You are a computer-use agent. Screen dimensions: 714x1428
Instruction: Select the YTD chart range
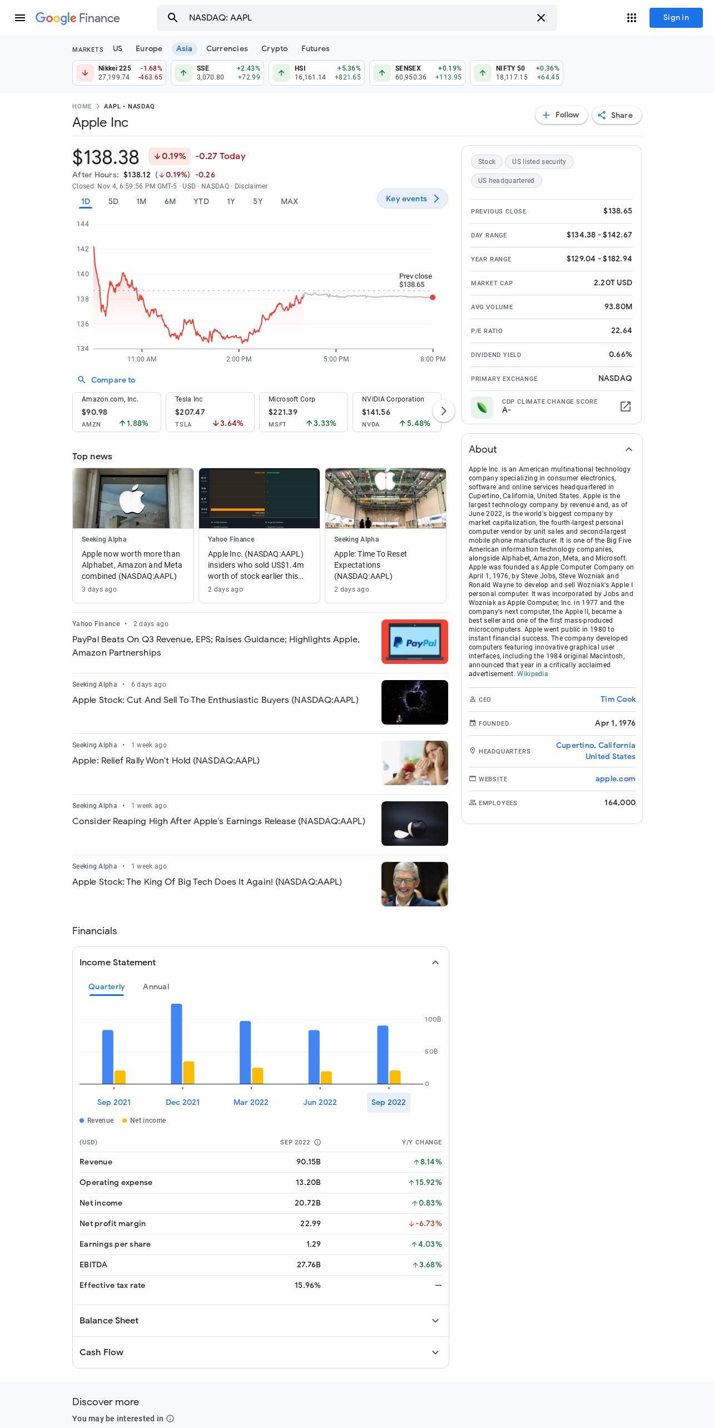point(201,201)
